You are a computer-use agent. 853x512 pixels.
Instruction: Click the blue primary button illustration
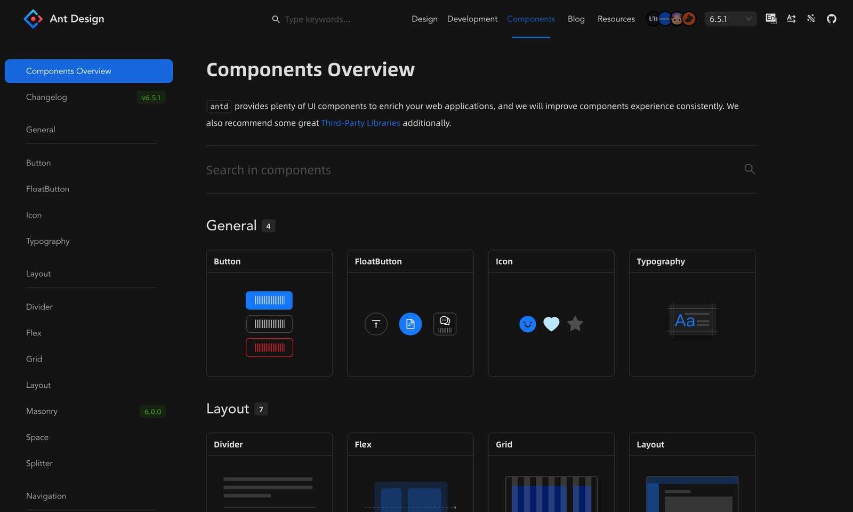coord(269,300)
